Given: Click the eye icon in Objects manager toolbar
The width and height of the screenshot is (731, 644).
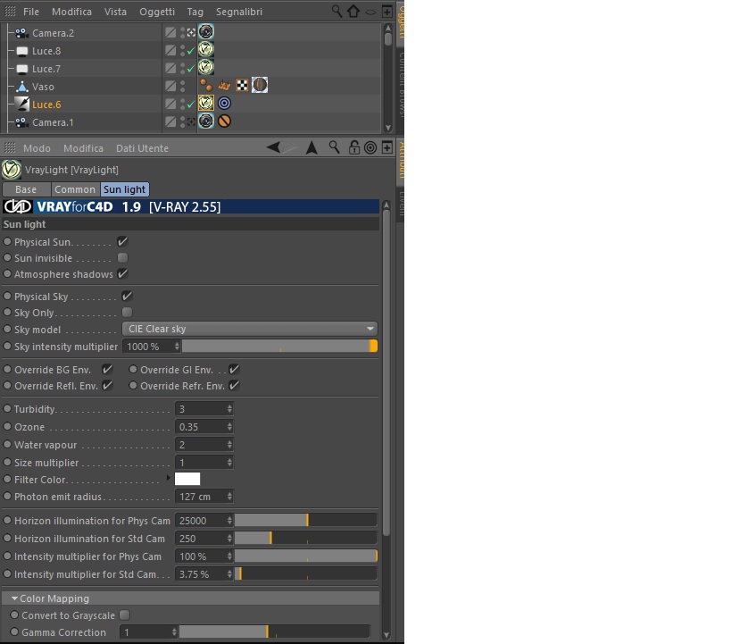Looking at the screenshot, I should coord(370,13).
